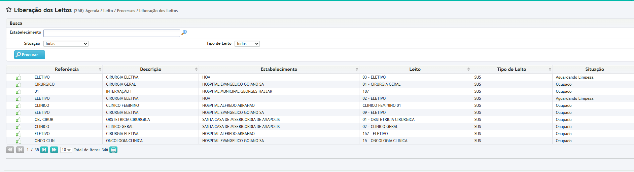Click release icon for the INTERNAÇÃO I row
Screen dimensions: 634x172
click(19, 91)
